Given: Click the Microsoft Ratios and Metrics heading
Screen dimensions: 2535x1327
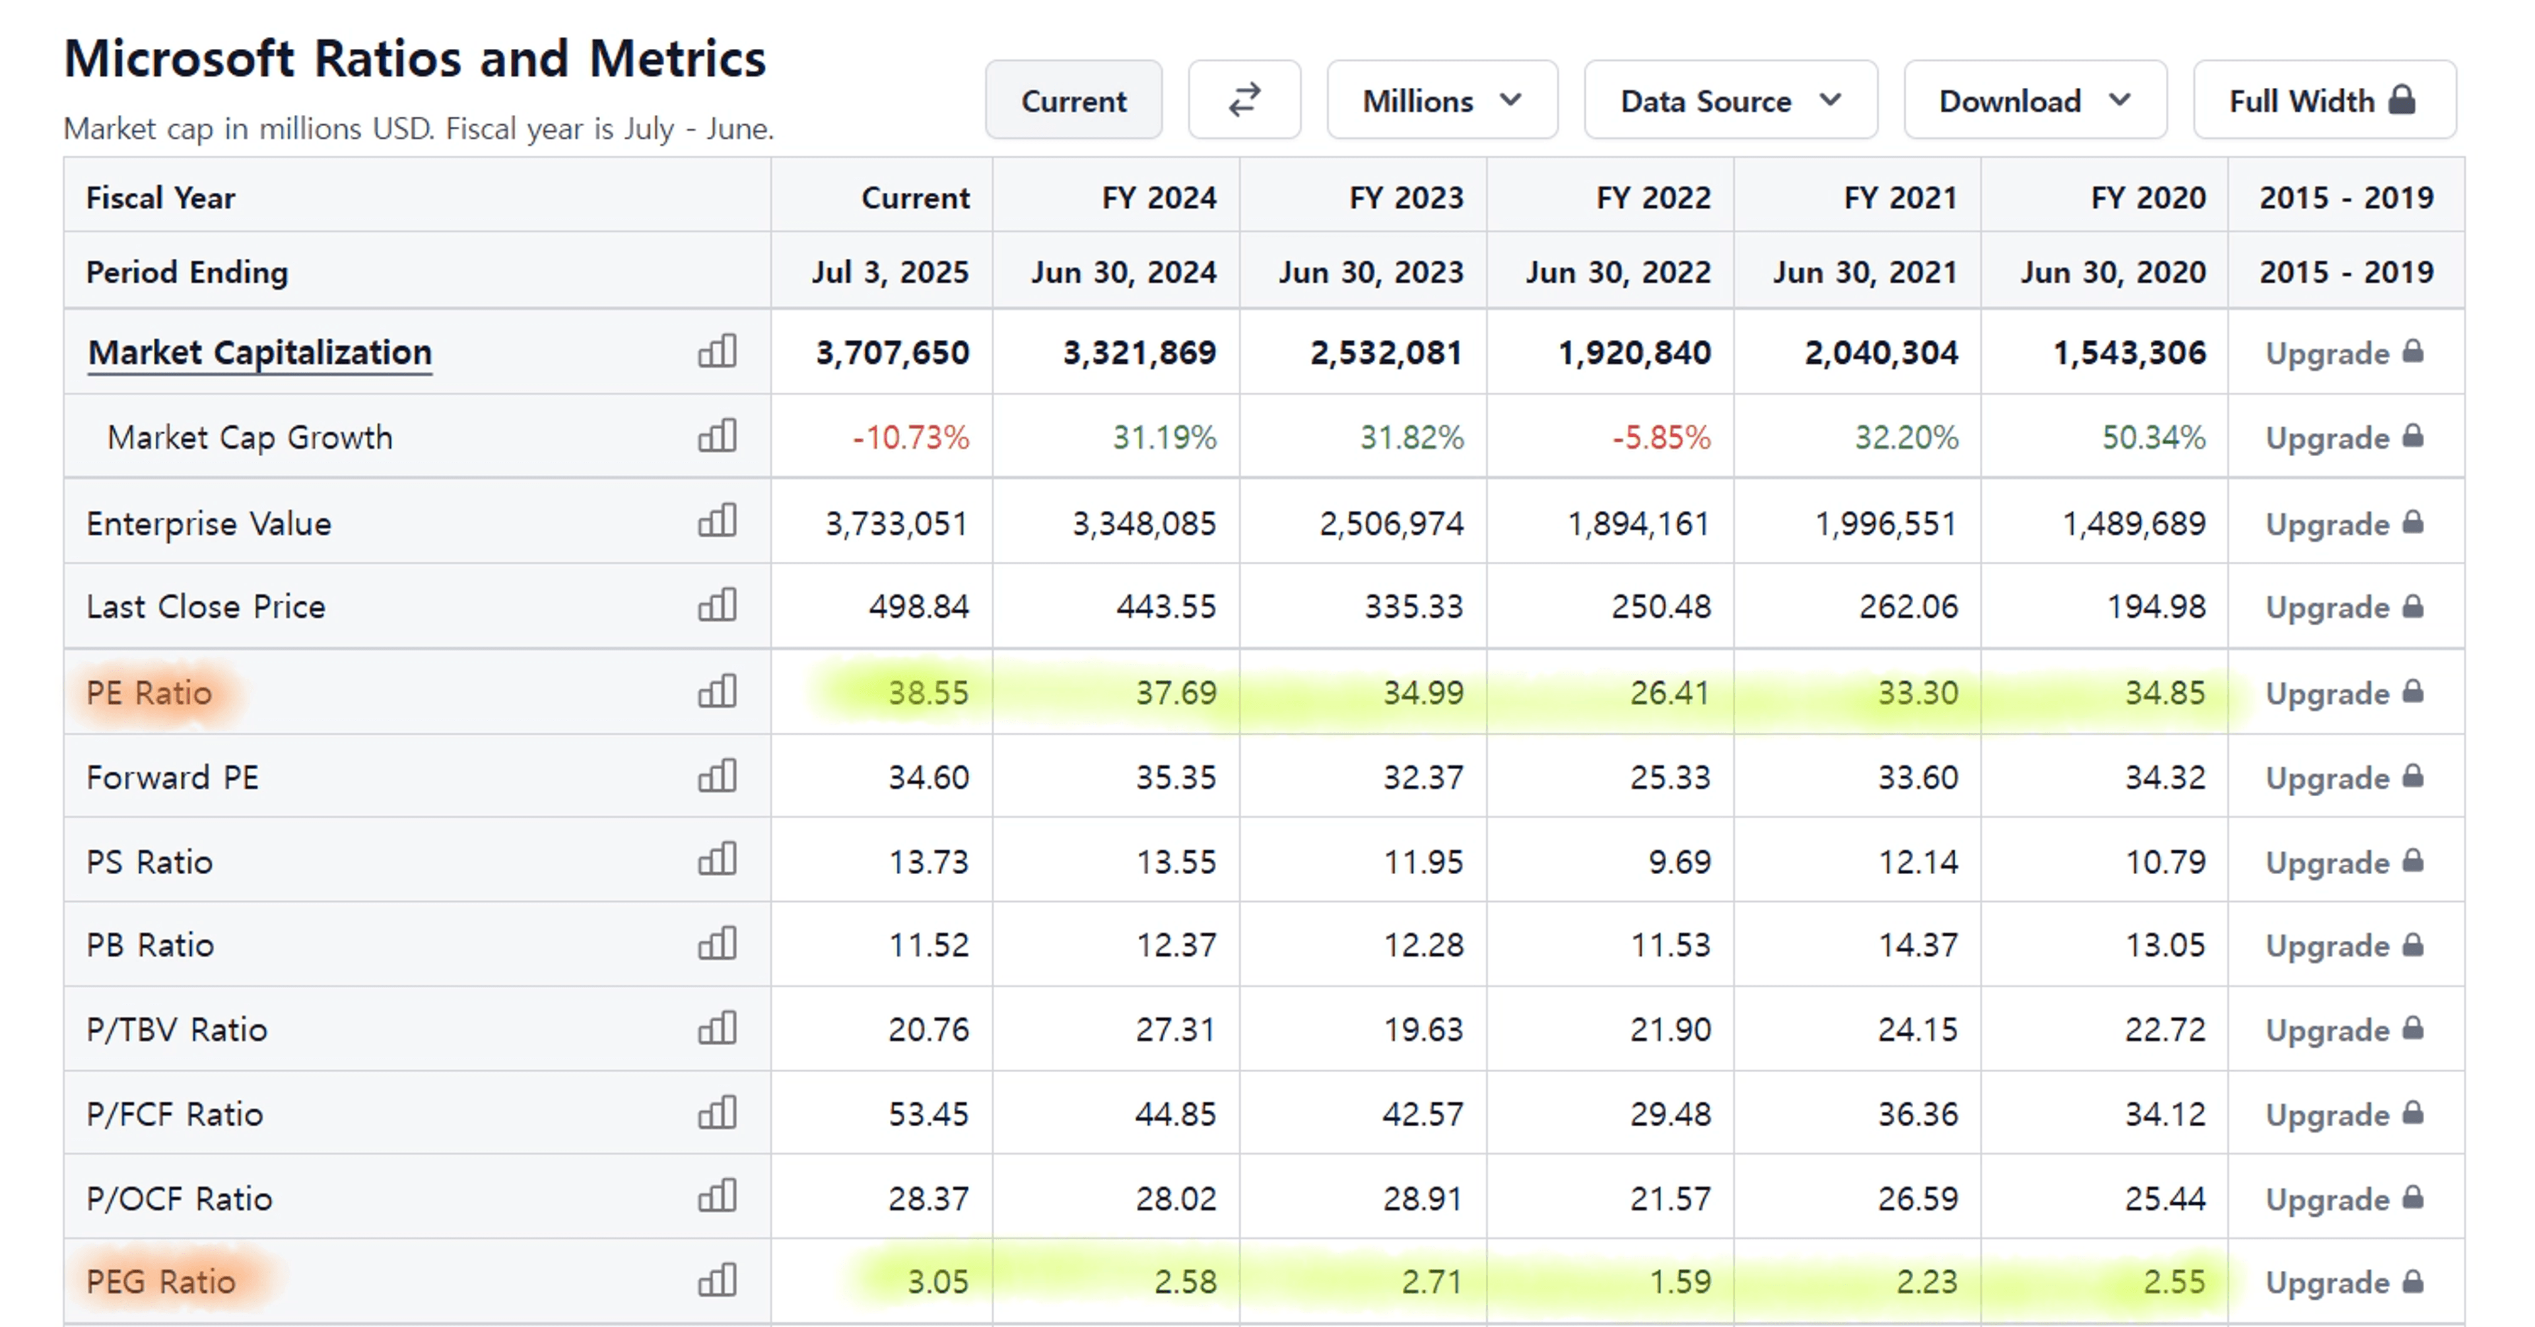Looking at the screenshot, I should [x=415, y=58].
